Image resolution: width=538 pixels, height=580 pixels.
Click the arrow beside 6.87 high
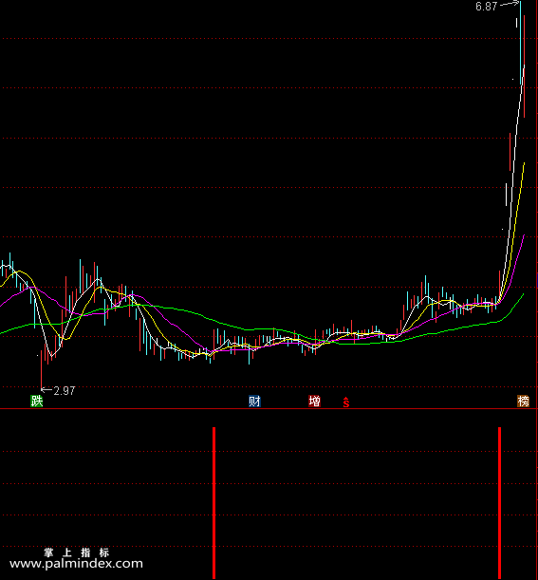[510, 4]
